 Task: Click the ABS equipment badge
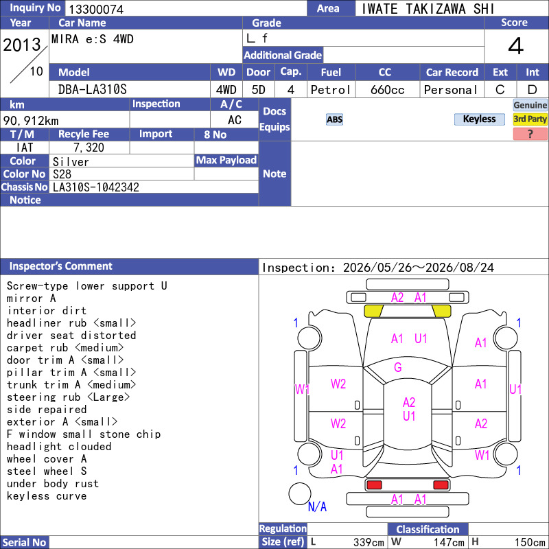[x=334, y=119]
